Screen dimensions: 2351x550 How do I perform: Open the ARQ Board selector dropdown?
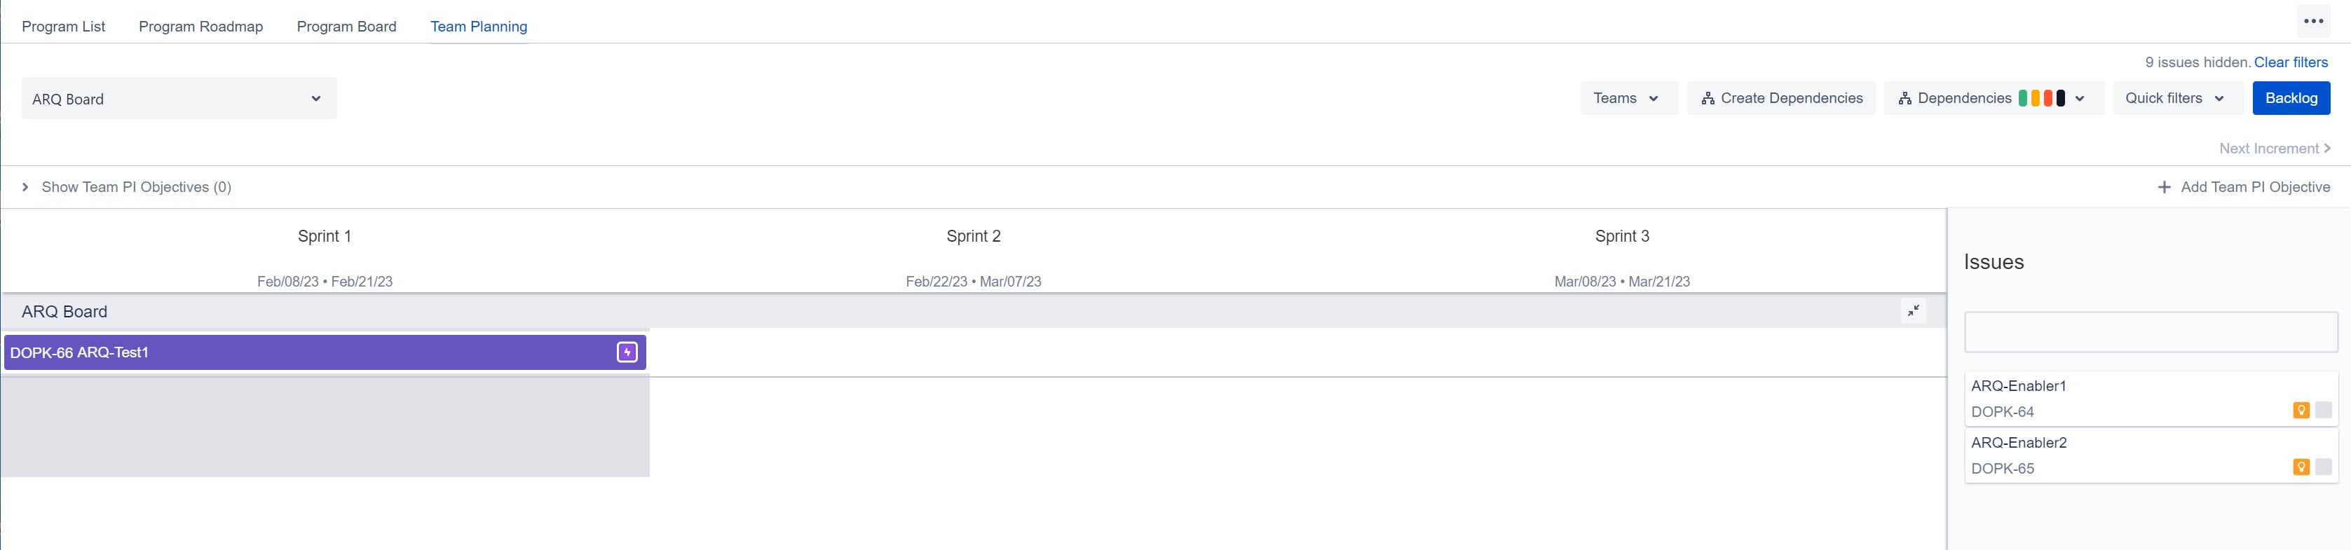(x=179, y=99)
